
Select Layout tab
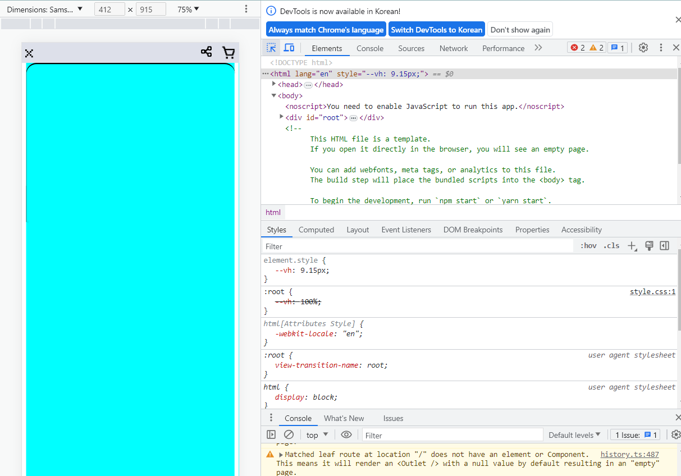tap(358, 230)
